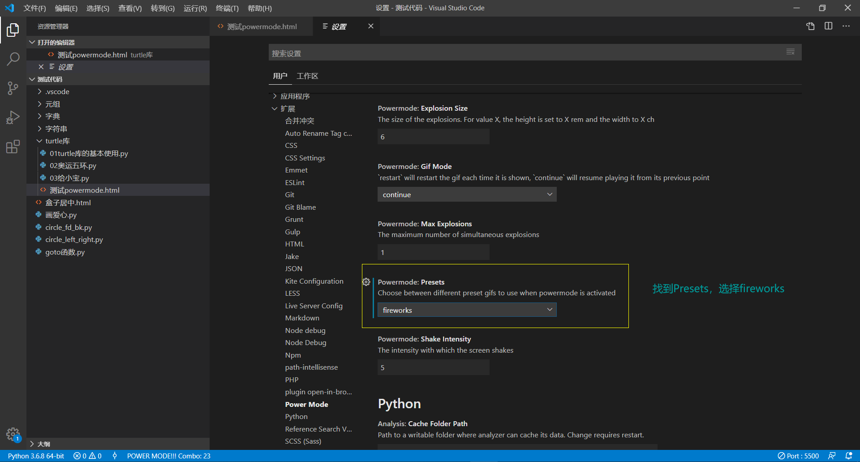
Task: Open the 查看(V) menu
Action: tap(130, 8)
